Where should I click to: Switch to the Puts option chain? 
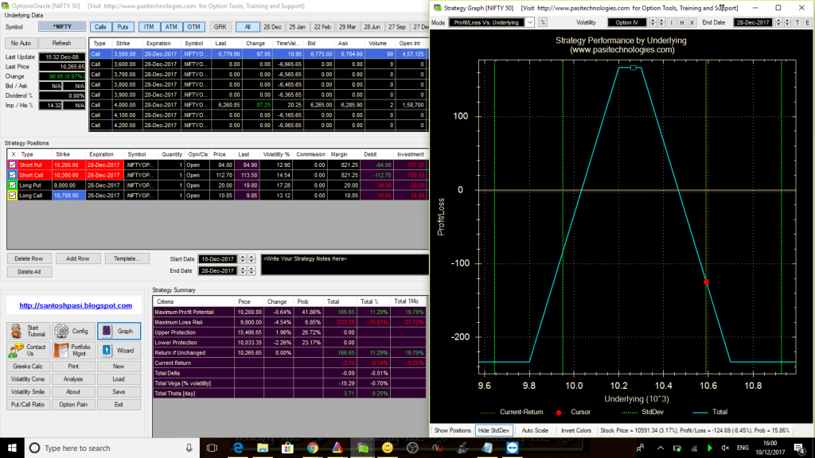pyautogui.click(x=121, y=26)
